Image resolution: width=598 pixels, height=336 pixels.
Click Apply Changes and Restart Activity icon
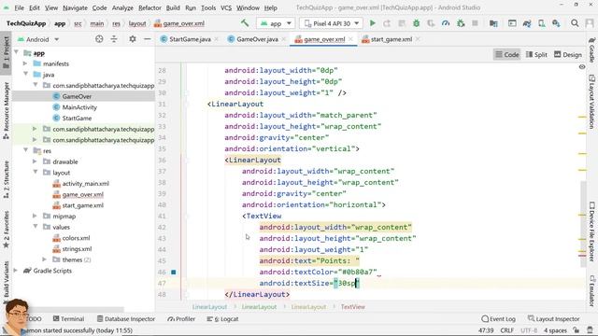(x=387, y=23)
